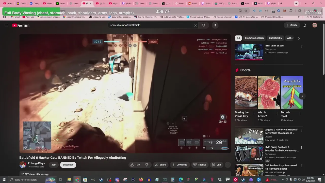Open the Chrome apps grid in the bookmarks bar
325x183 pixels.
coord(4,17)
